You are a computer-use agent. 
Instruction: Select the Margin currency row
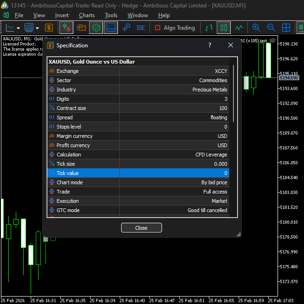138,136
